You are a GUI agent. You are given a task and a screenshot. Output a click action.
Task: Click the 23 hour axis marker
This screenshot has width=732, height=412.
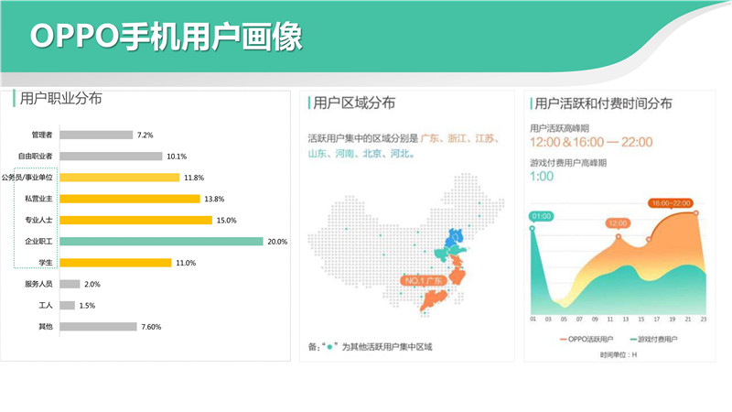point(702,320)
